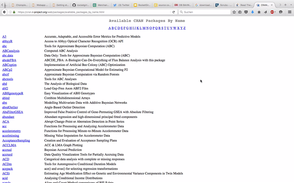The image size is (294, 183).
Task: Reload the page with the refresh icon
Action: pos(174,12)
